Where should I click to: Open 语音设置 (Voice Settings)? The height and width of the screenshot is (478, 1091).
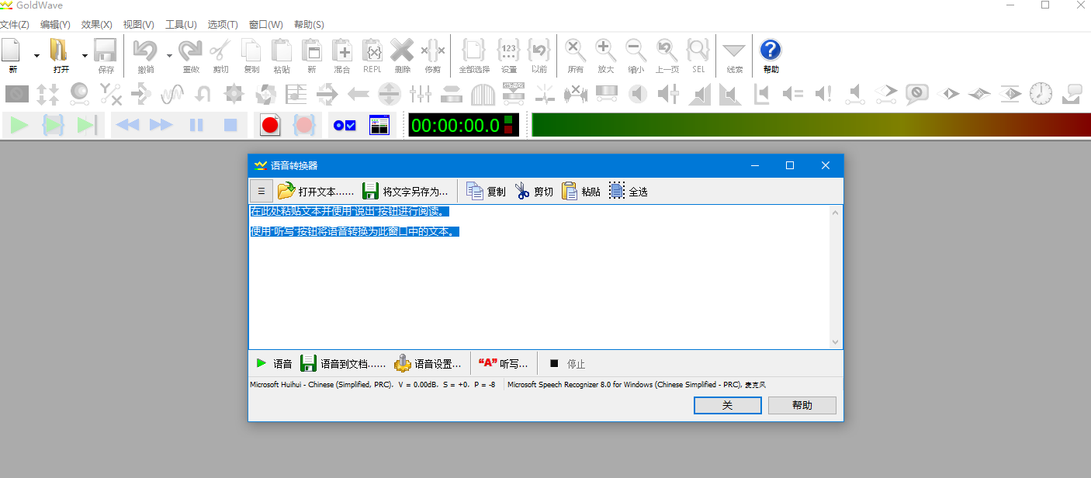[x=428, y=363]
